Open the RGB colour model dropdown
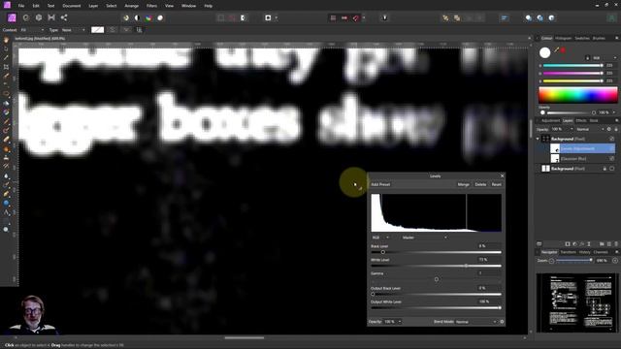621x349 pixels. [605, 58]
